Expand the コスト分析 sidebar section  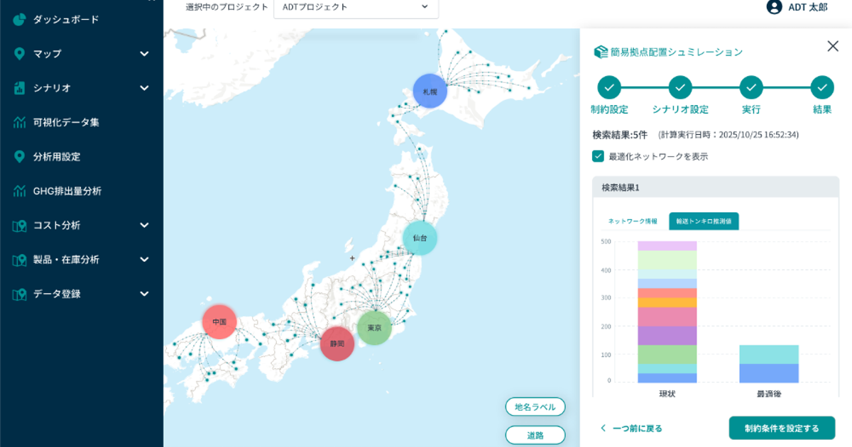[x=82, y=226]
